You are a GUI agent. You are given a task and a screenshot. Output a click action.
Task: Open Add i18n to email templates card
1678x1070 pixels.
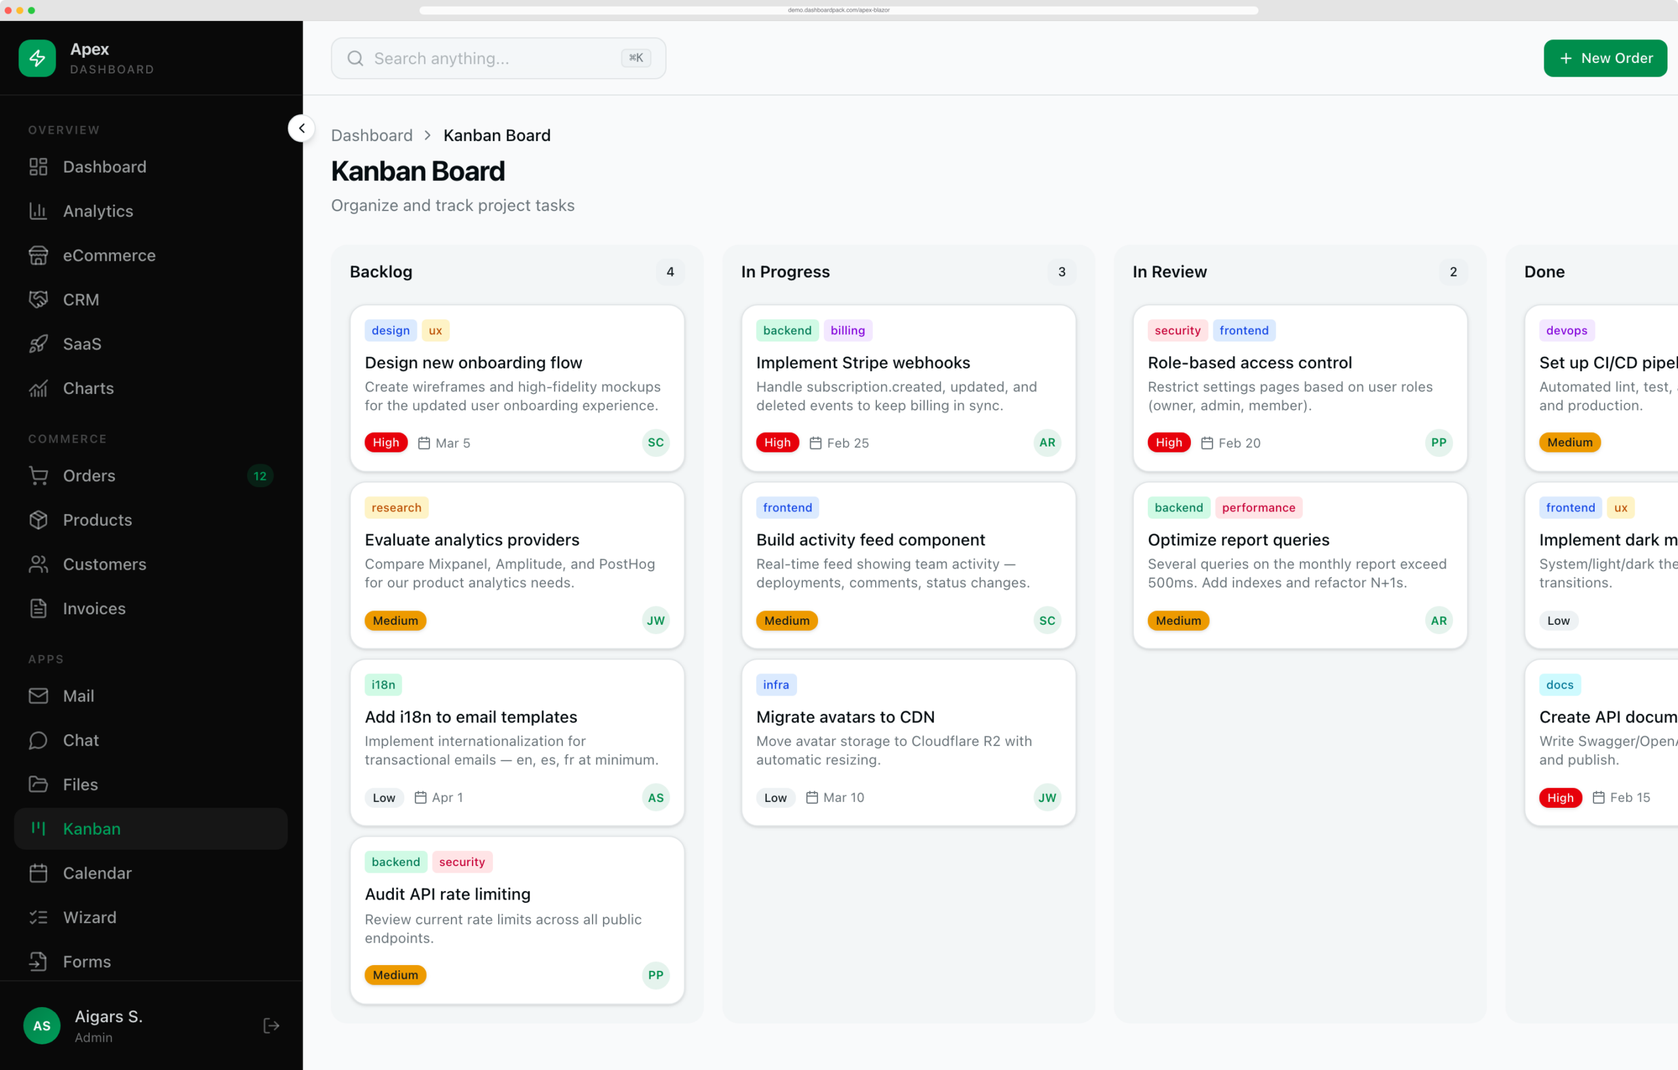point(517,742)
